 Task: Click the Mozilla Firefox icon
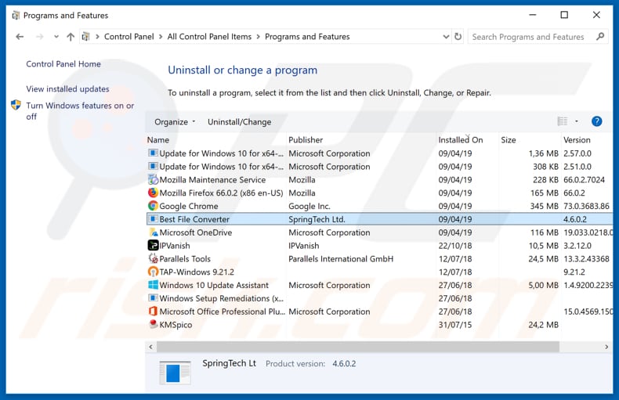153,193
